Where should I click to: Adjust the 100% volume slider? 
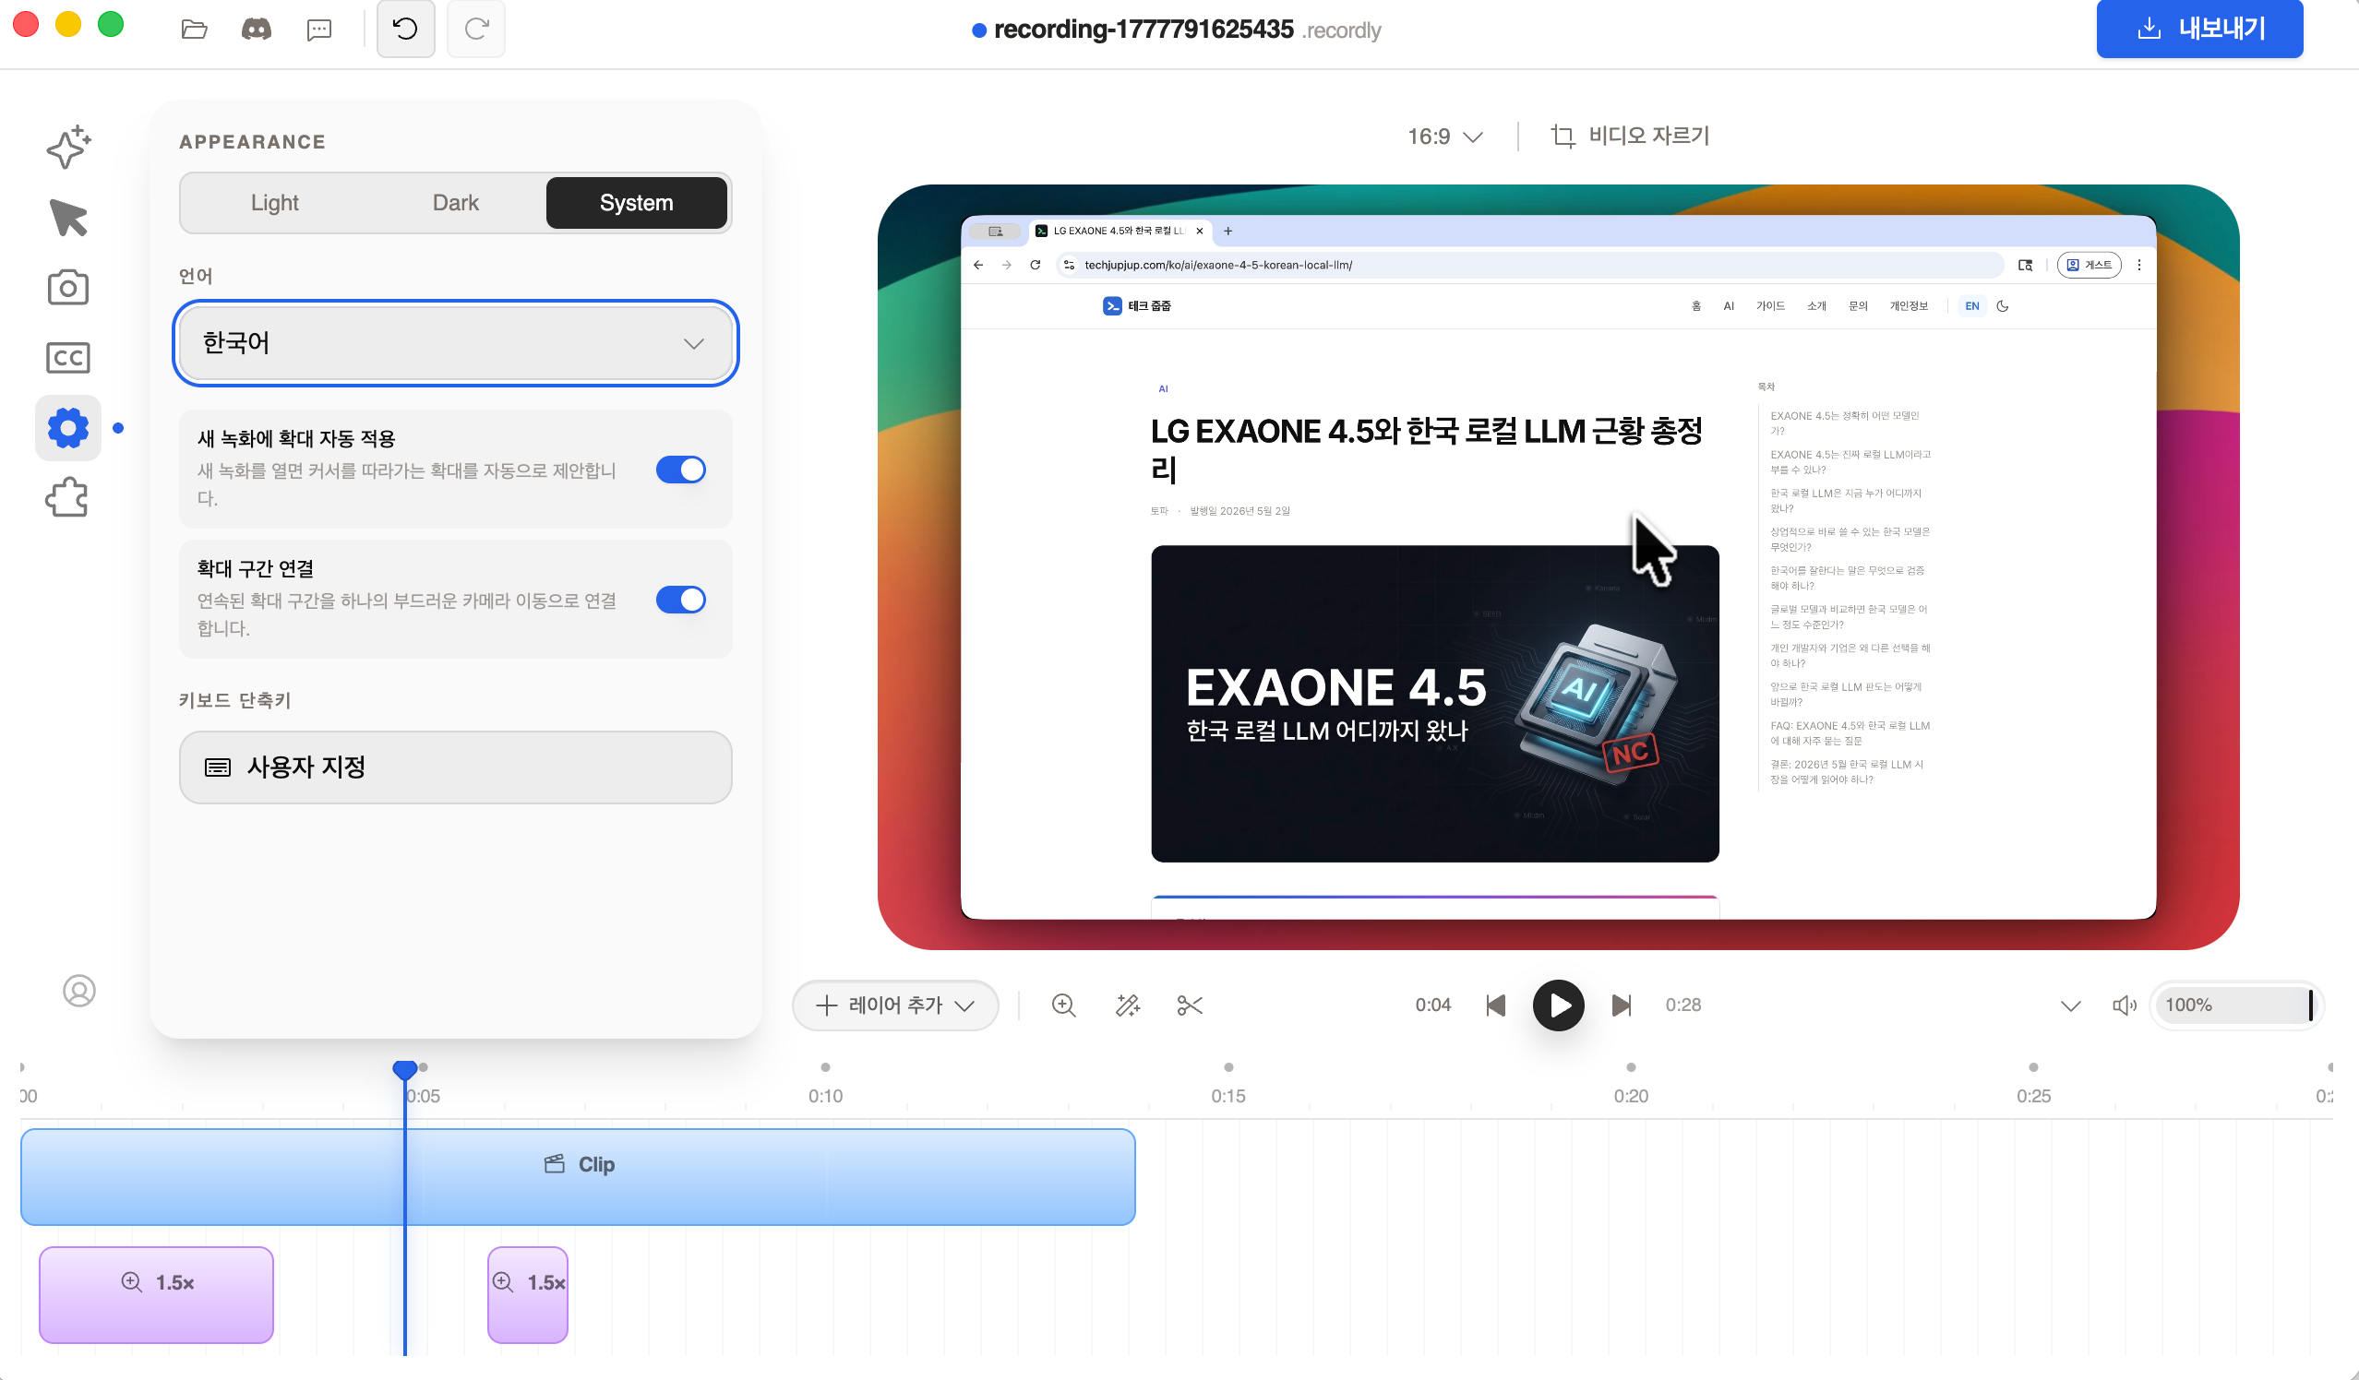(x=2237, y=1005)
